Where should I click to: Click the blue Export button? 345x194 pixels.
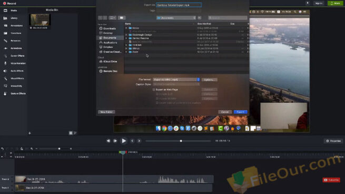241,112
